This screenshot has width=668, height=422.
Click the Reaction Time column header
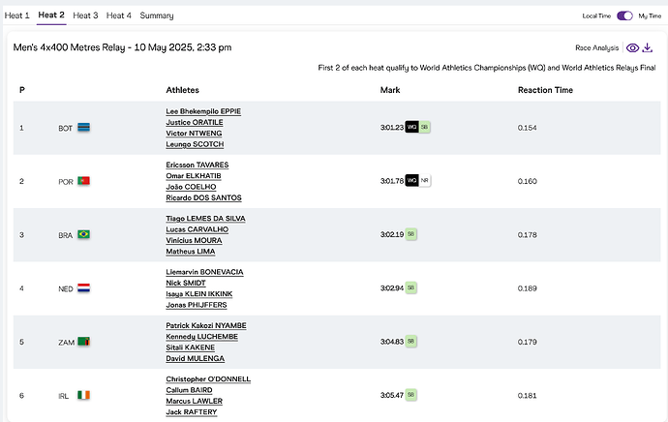[x=545, y=90]
